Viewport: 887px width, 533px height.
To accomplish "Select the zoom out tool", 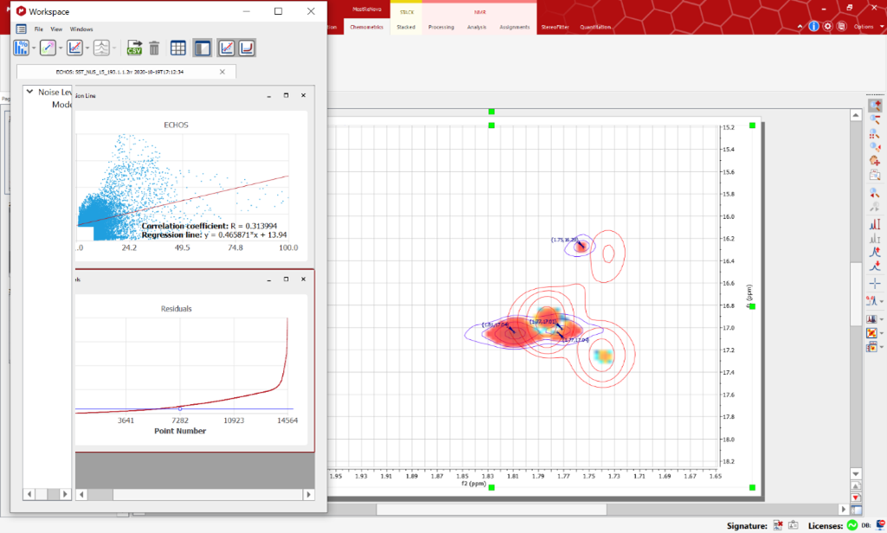I will pyautogui.click(x=875, y=119).
